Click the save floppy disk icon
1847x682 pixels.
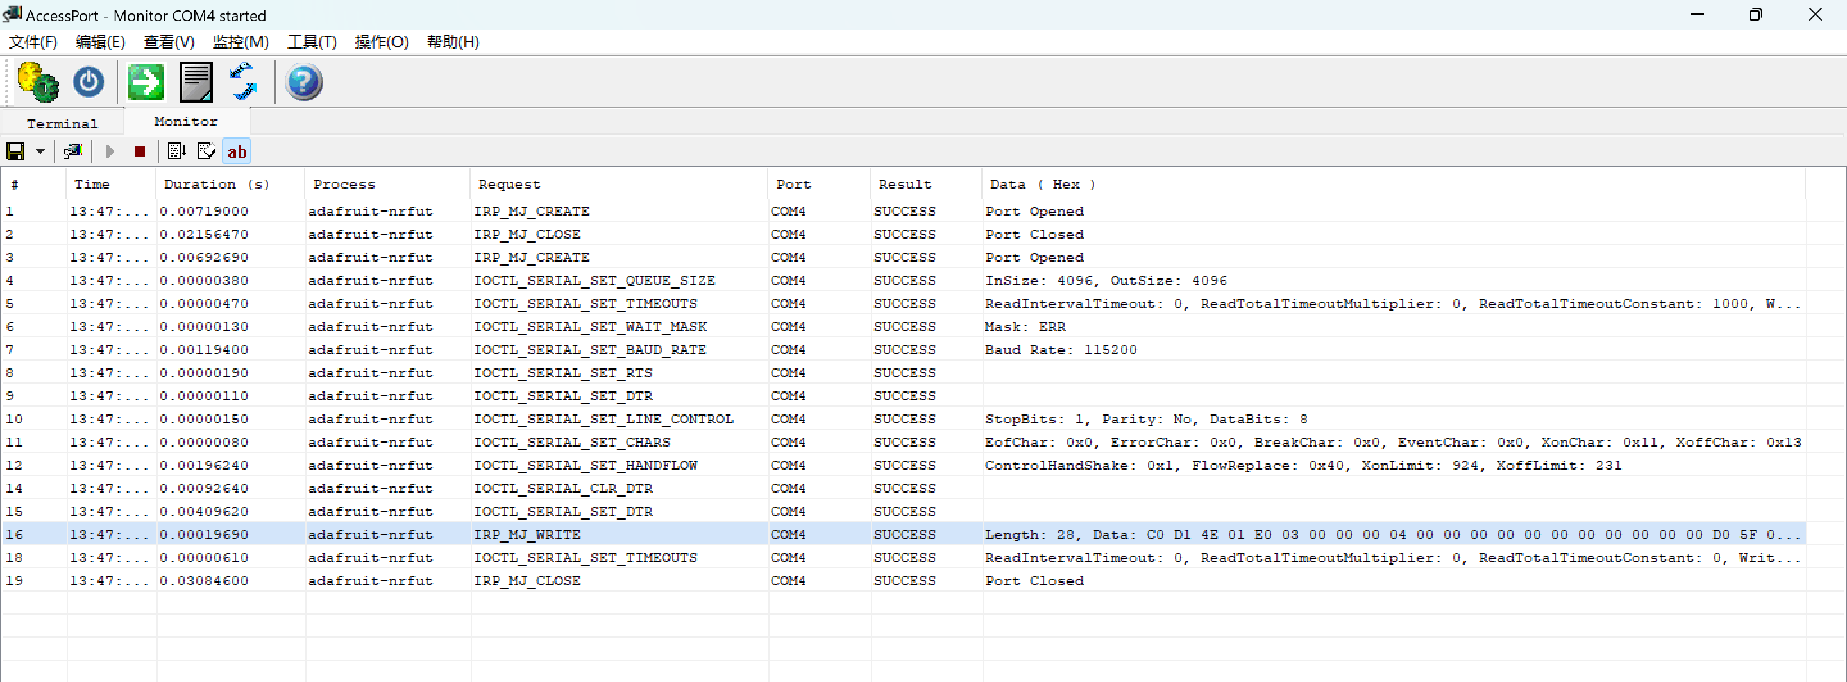tap(16, 151)
